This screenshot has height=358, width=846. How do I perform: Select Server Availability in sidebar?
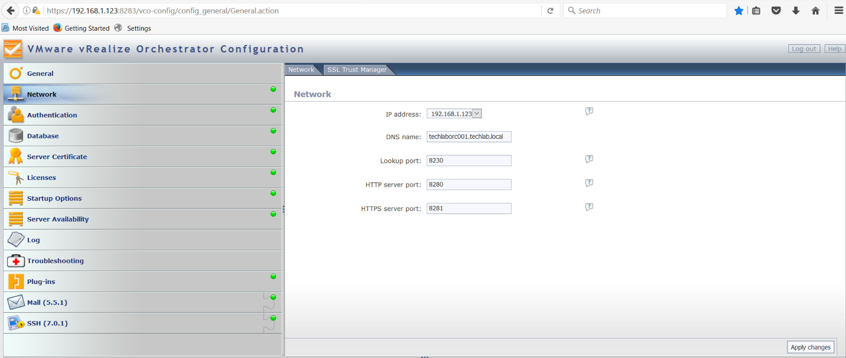(x=143, y=219)
